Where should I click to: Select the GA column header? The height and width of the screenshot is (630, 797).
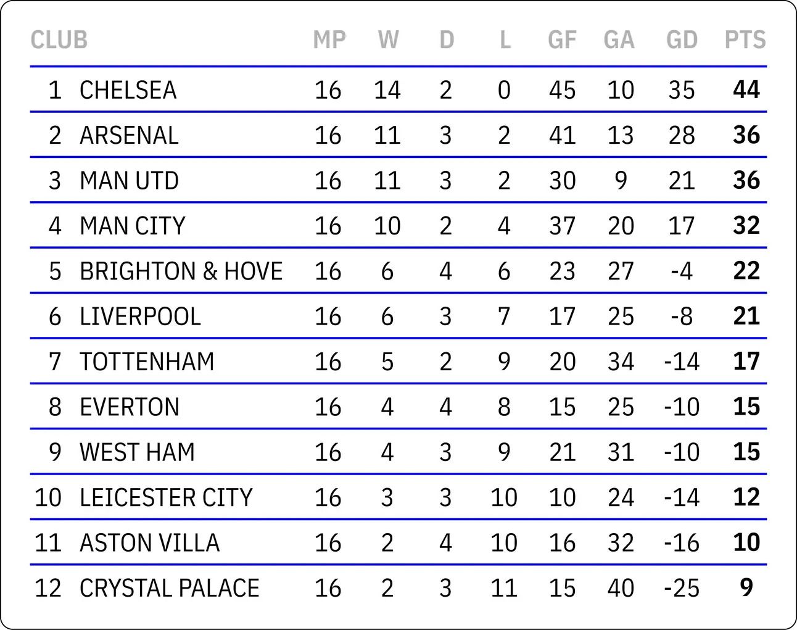point(619,40)
